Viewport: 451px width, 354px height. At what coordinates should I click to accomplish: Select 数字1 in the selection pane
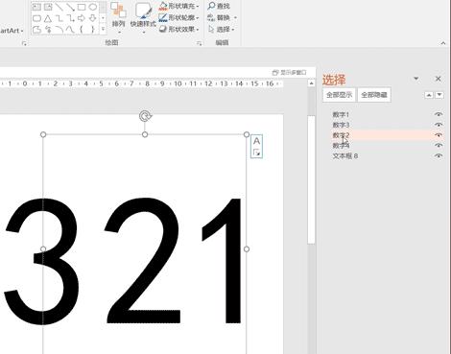point(341,114)
